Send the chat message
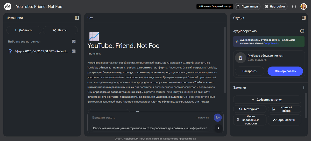 [218, 118]
